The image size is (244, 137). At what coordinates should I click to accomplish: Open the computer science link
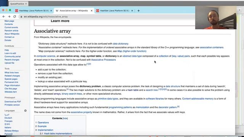point(46,56)
